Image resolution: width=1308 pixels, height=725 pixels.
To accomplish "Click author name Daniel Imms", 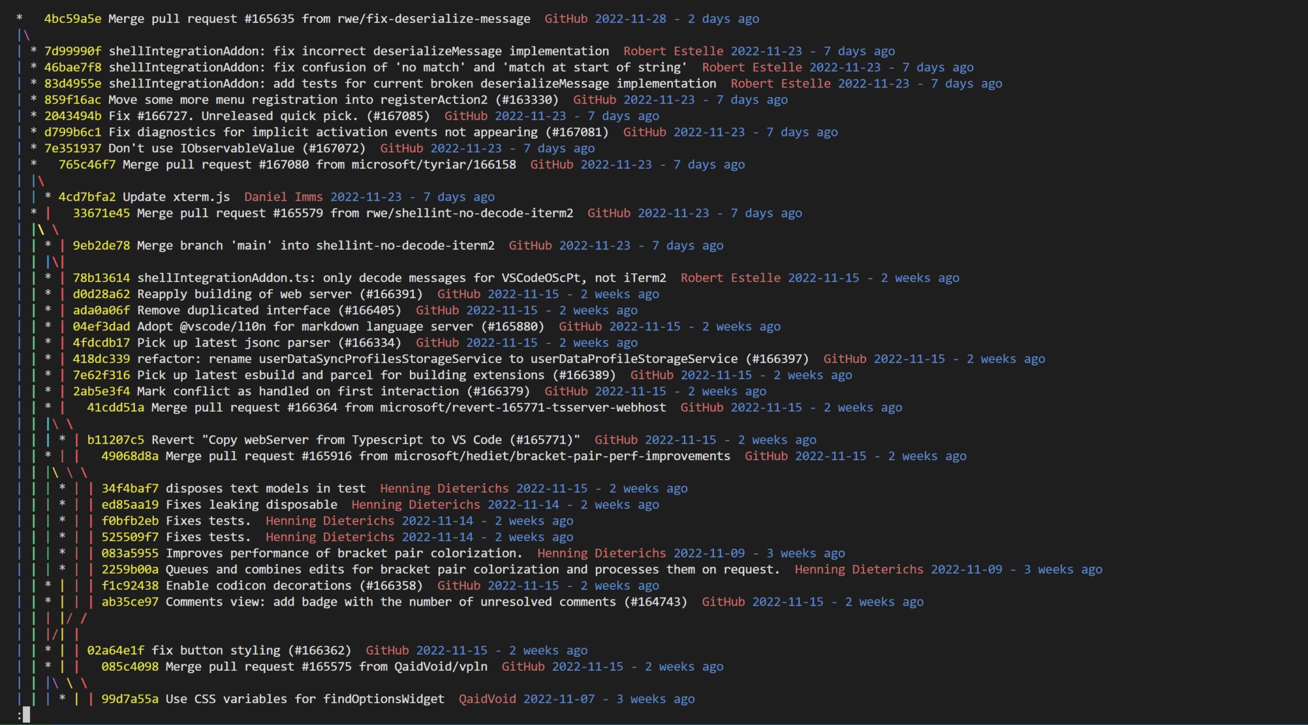I will click(283, 197).
